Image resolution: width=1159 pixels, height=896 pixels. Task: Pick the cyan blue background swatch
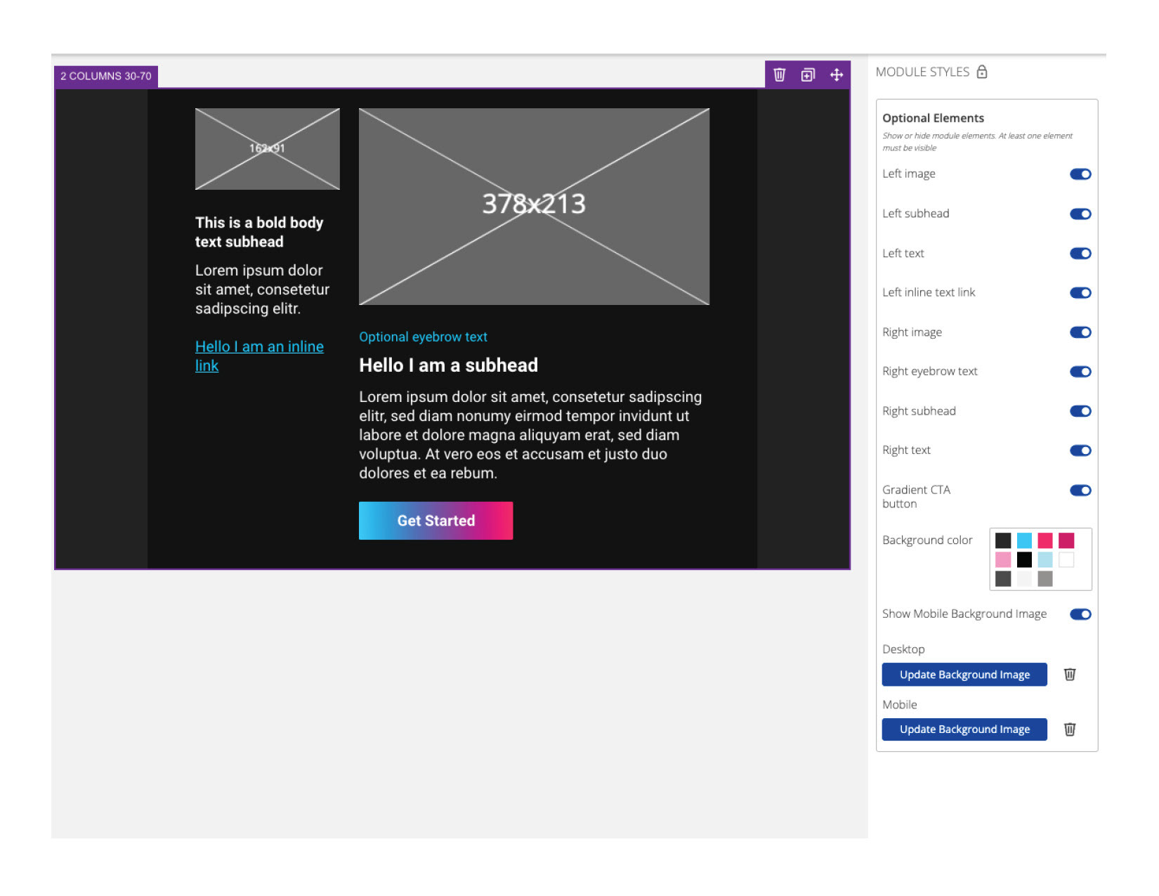1024,540
